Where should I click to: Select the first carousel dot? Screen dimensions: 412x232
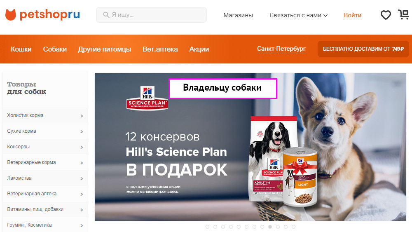207,227
